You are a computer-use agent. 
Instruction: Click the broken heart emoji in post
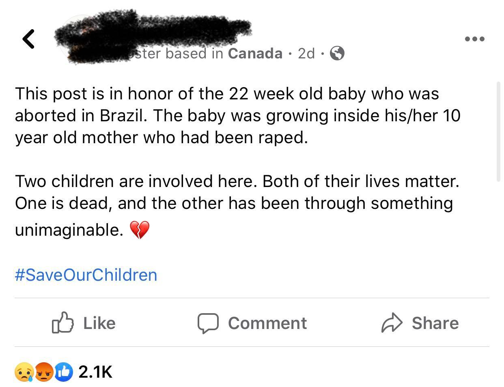coord(139,230)
